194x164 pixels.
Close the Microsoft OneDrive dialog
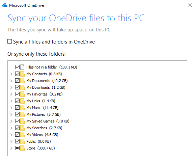click(x=190, y=5)
